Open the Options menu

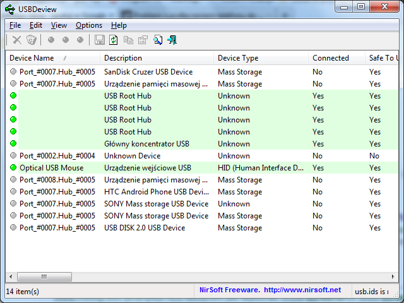89,25
